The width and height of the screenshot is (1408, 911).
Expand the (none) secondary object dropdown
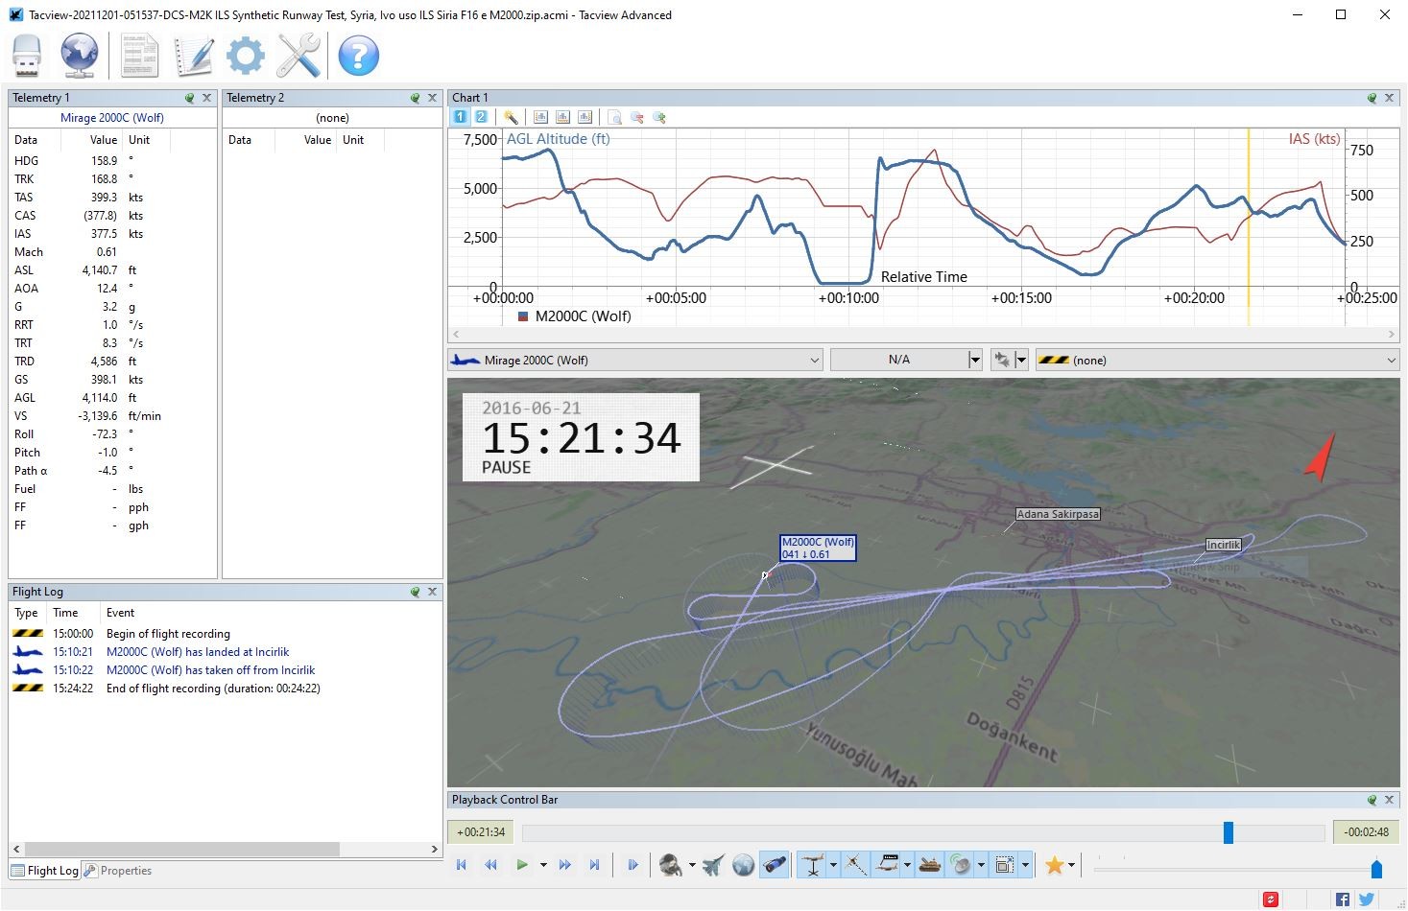click(1217, 361)
